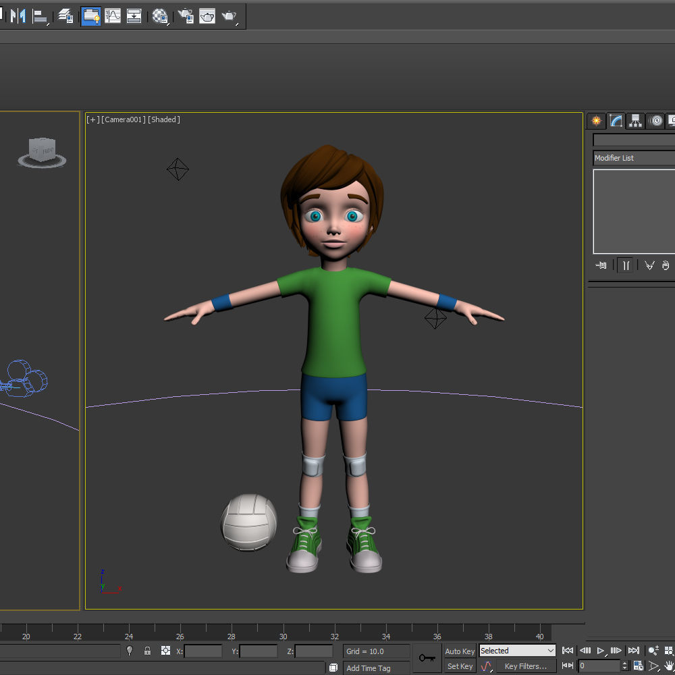Click the selection lock toggle padlock
675x675 pixels.
click(147, 651)
